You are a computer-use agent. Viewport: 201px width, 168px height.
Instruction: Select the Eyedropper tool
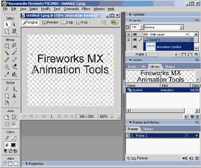tap(7, 74)
